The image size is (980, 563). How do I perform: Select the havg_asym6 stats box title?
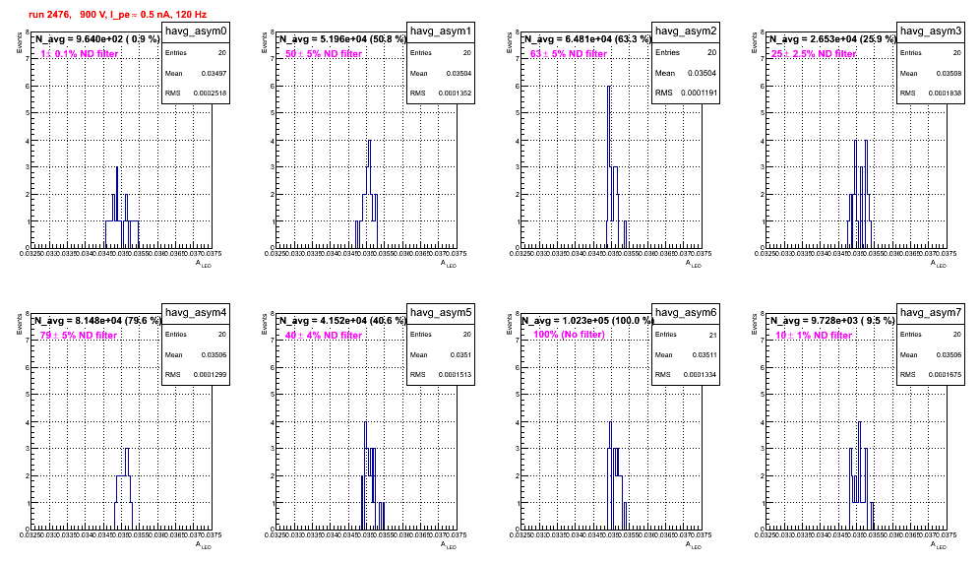click(x=686, y=313)
